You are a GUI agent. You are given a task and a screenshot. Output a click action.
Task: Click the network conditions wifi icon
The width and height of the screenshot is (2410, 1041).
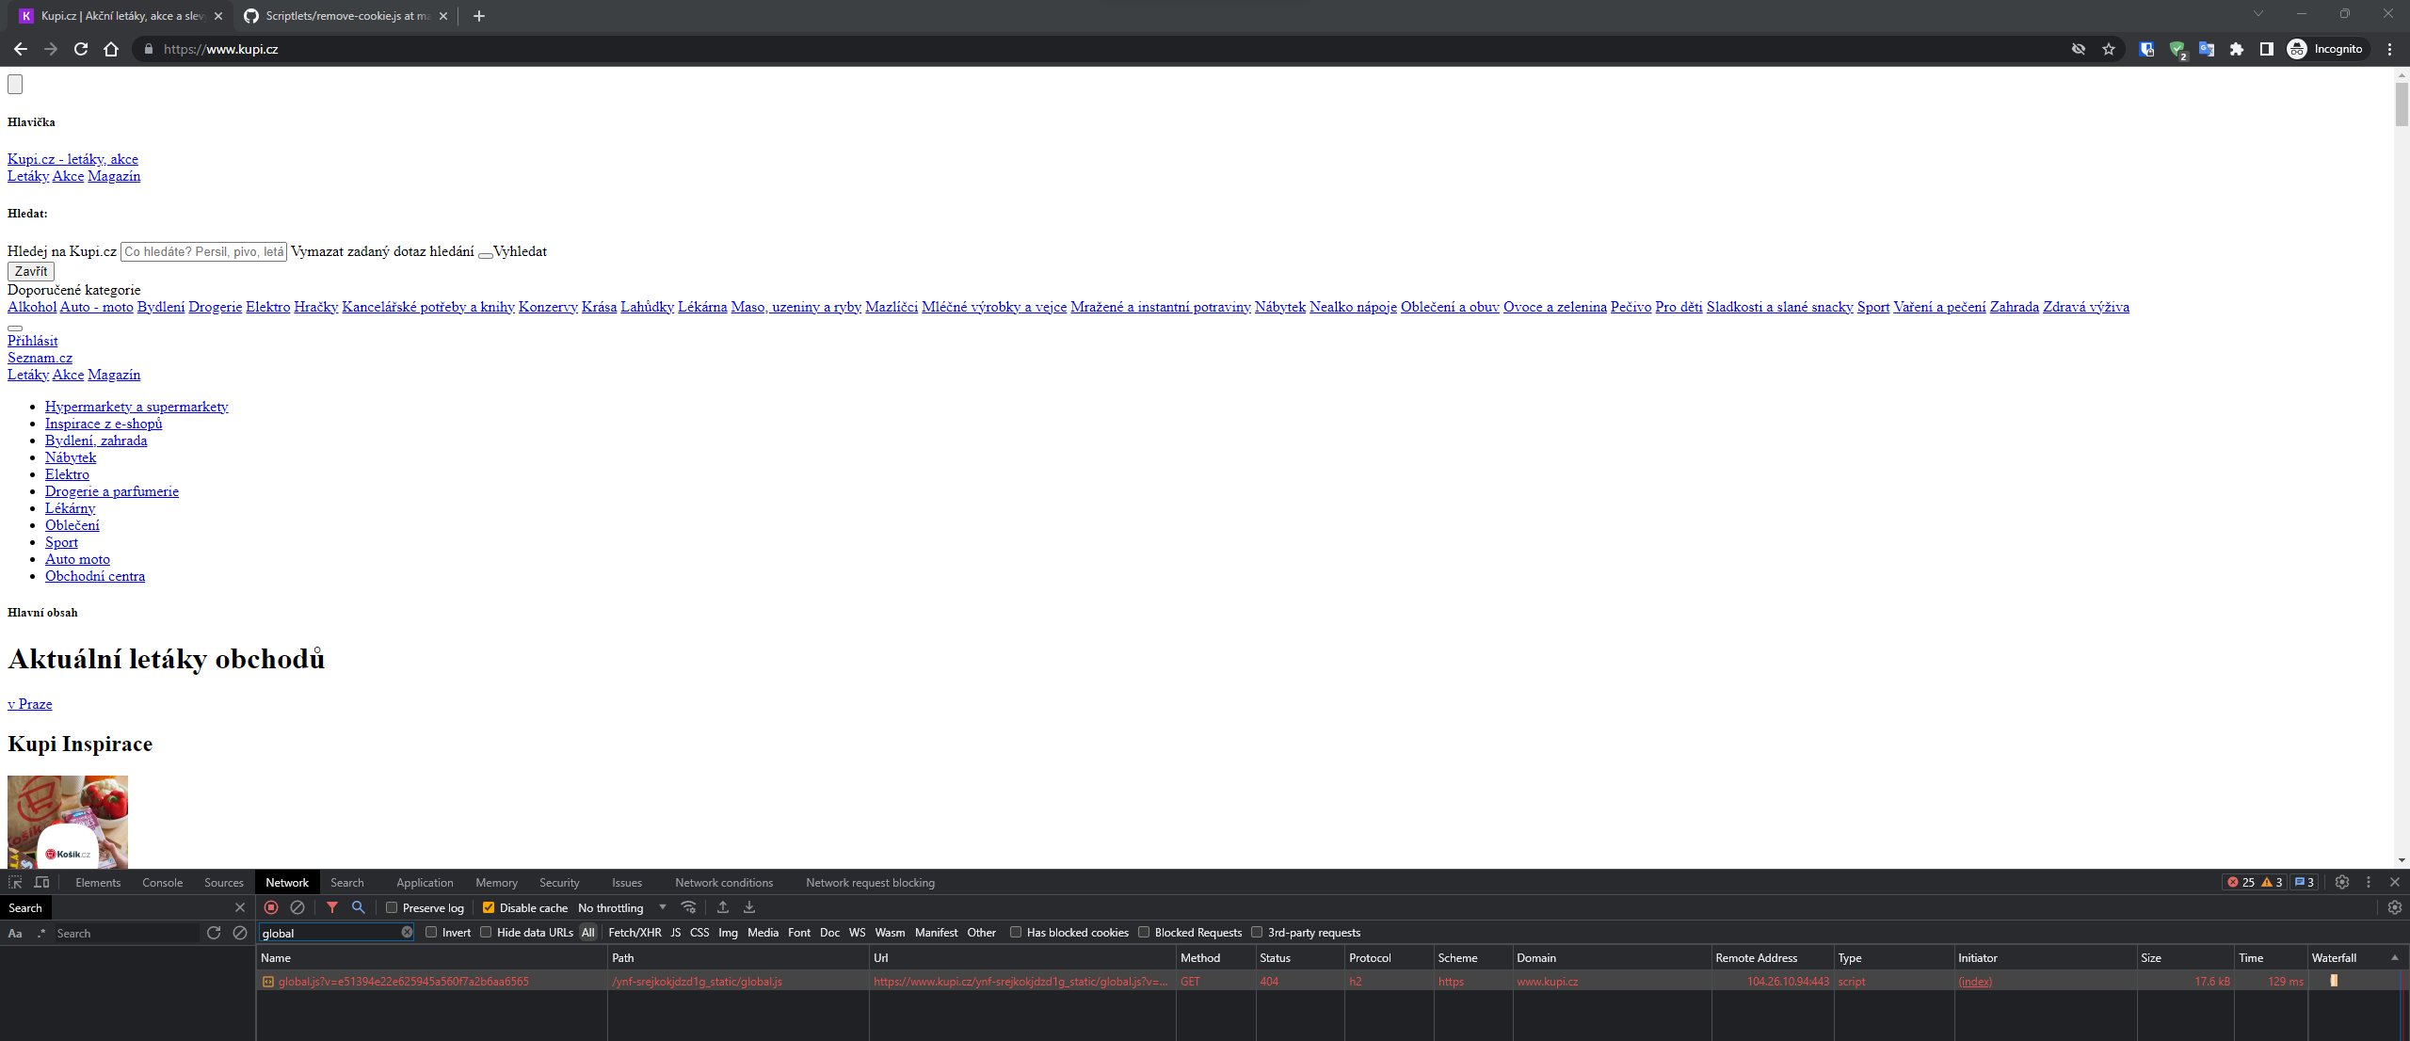coord(690,907)
